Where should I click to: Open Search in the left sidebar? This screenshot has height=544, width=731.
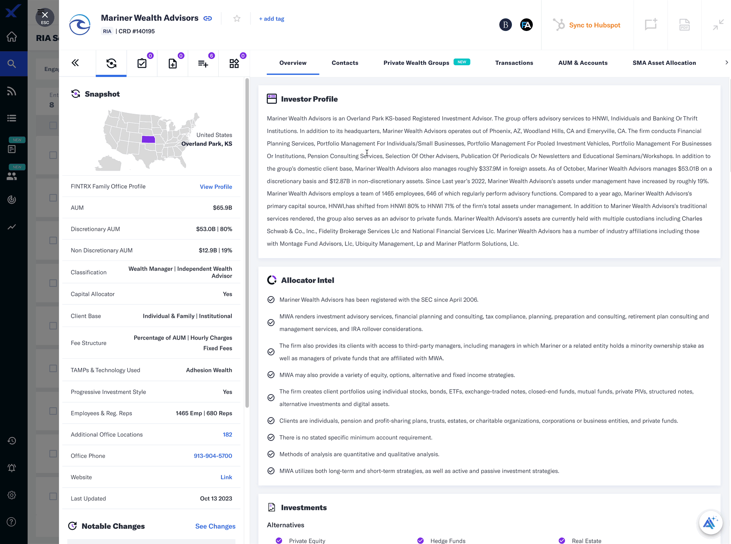tap(12, 64)
